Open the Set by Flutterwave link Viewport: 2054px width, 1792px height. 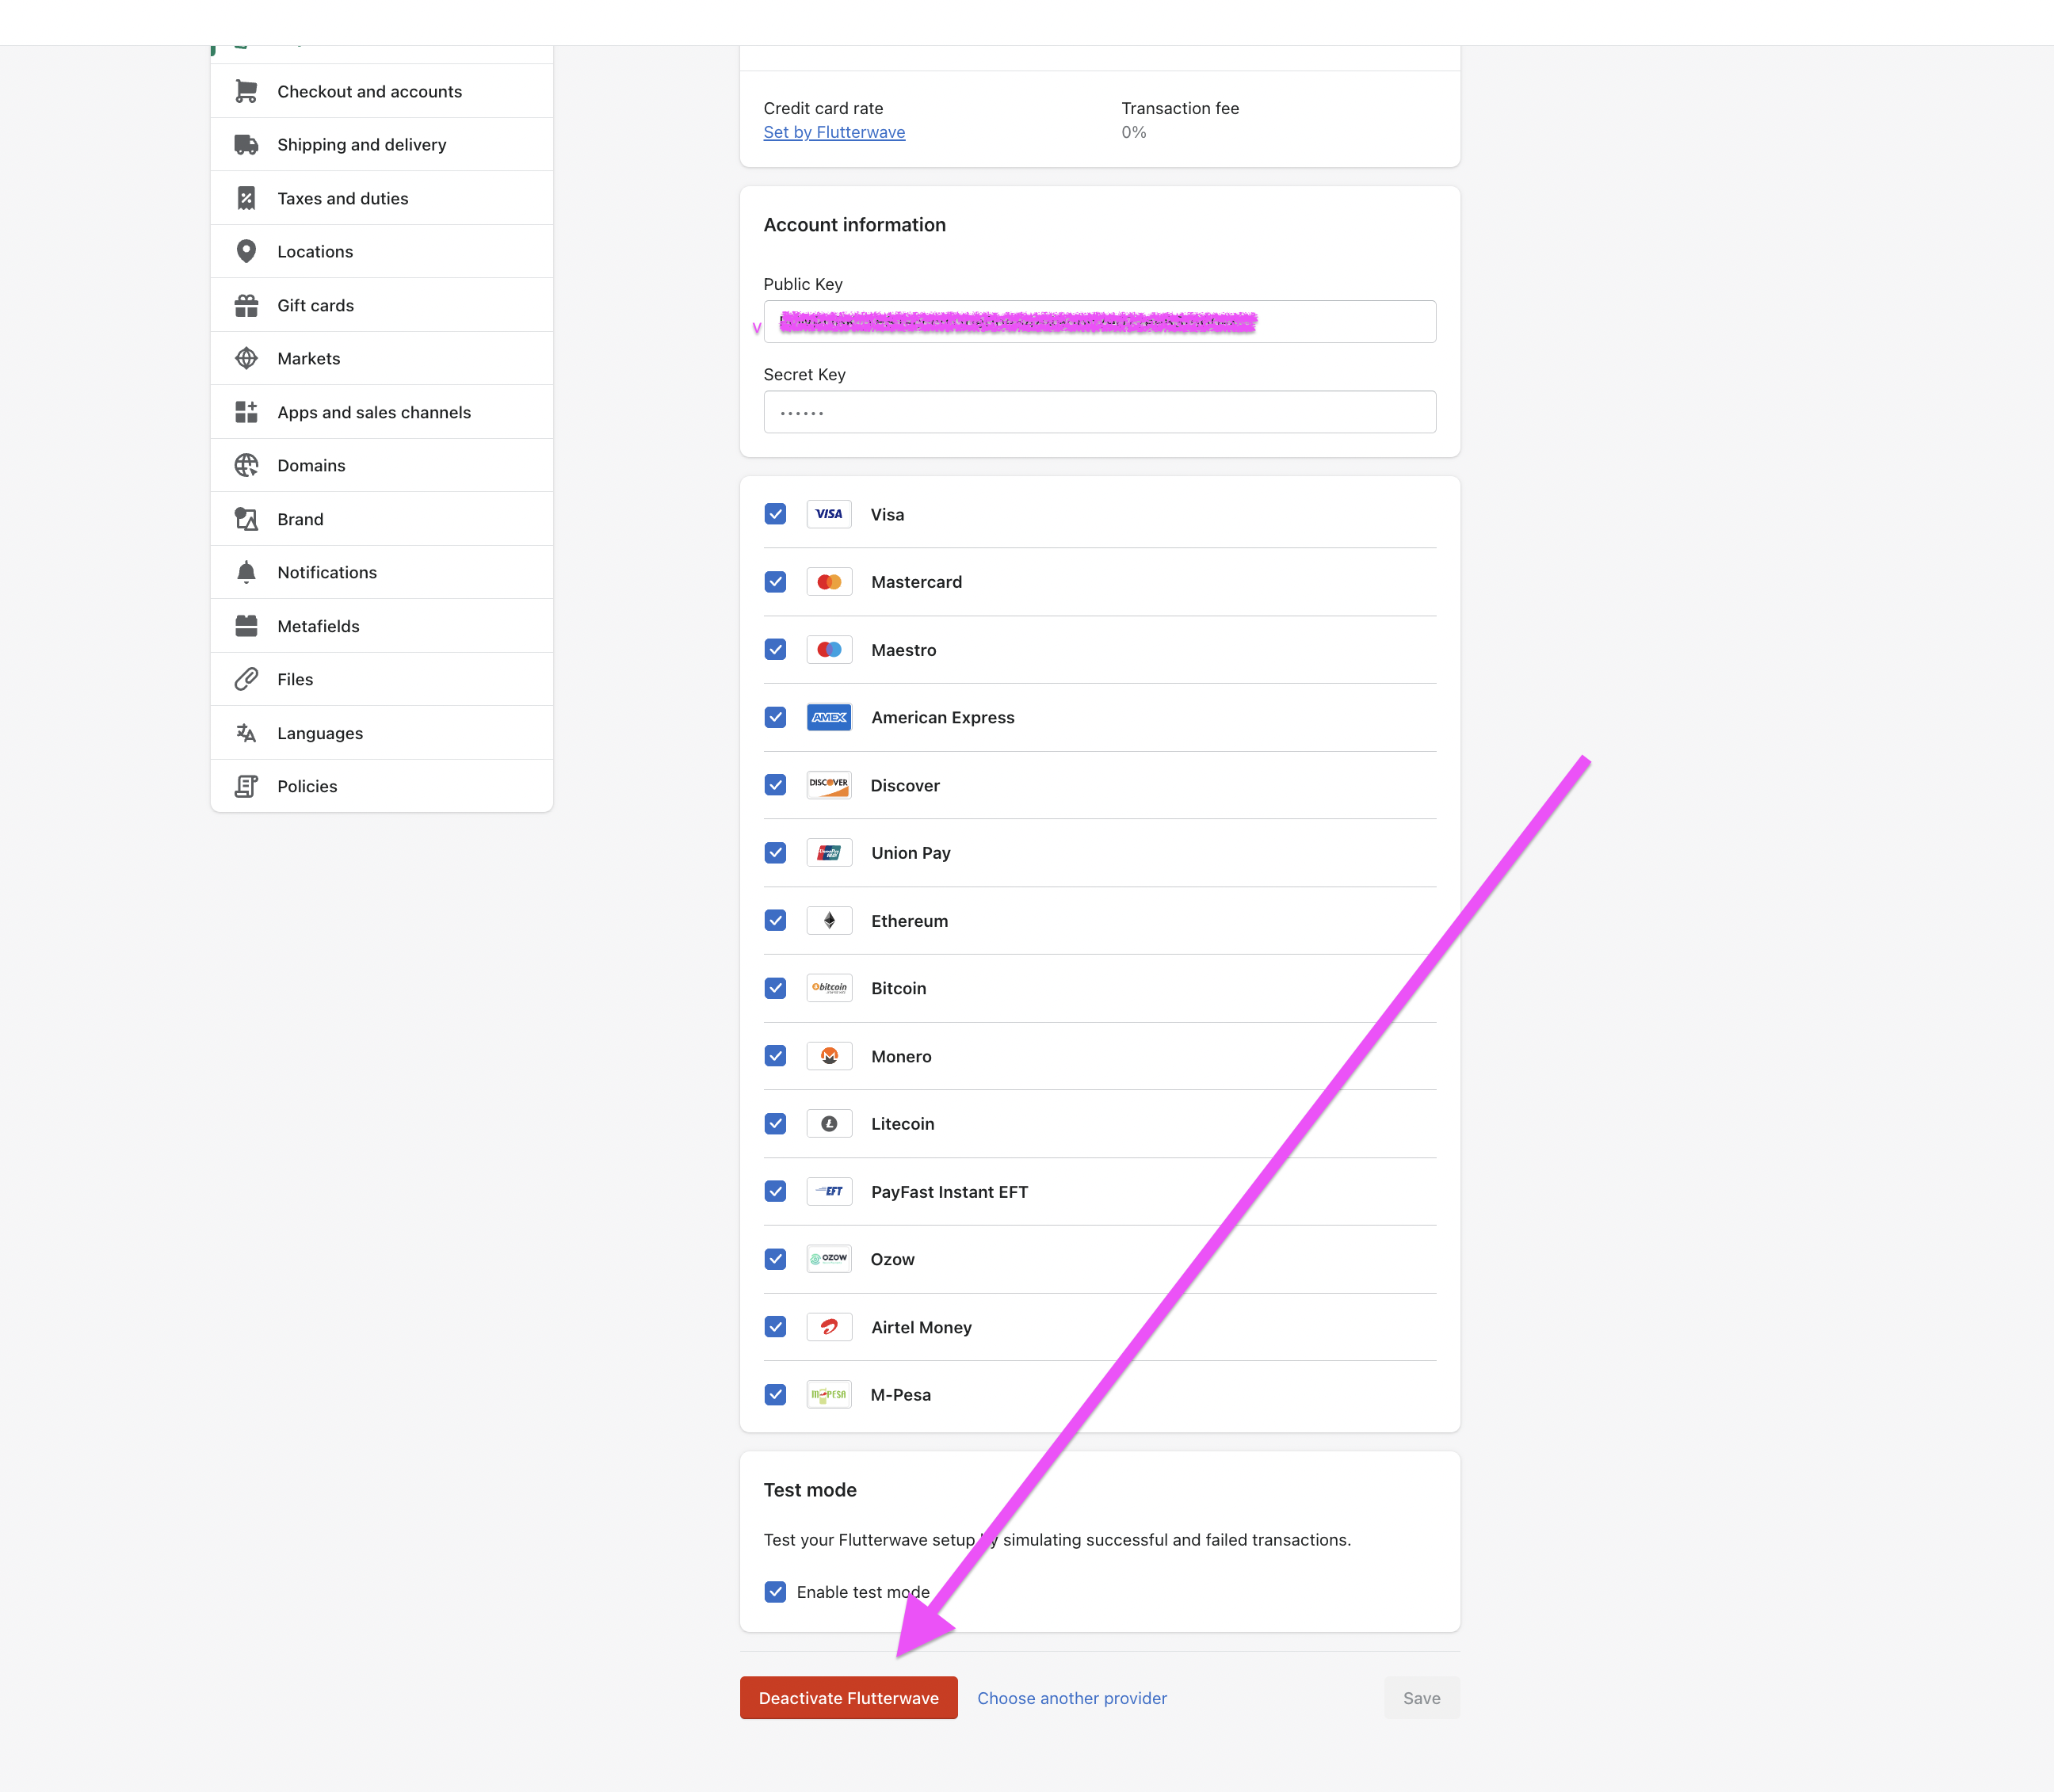834,132
